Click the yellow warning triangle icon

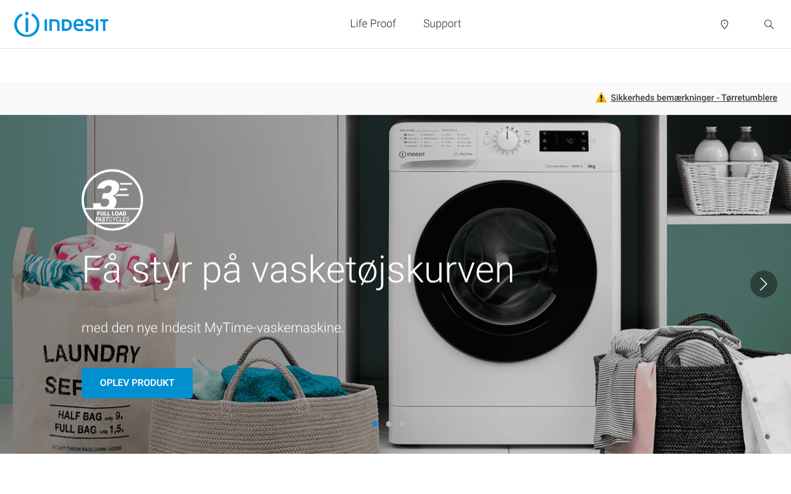pyautogui.click(x=601, y=98)
